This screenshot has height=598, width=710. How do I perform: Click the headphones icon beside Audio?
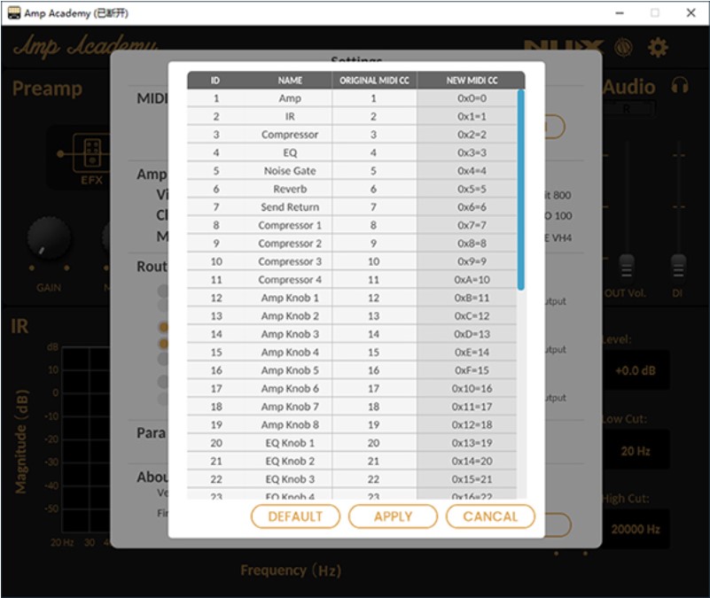click(680, 86)
